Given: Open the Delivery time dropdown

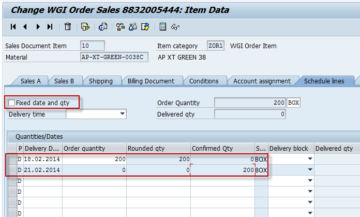Looking at the screenshot, I should 123,114.
